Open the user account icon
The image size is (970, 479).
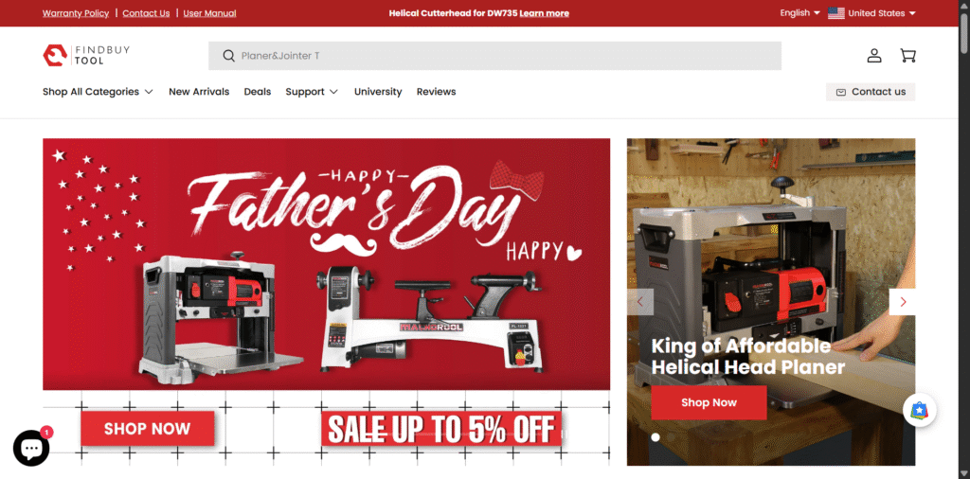click(874, 56)
